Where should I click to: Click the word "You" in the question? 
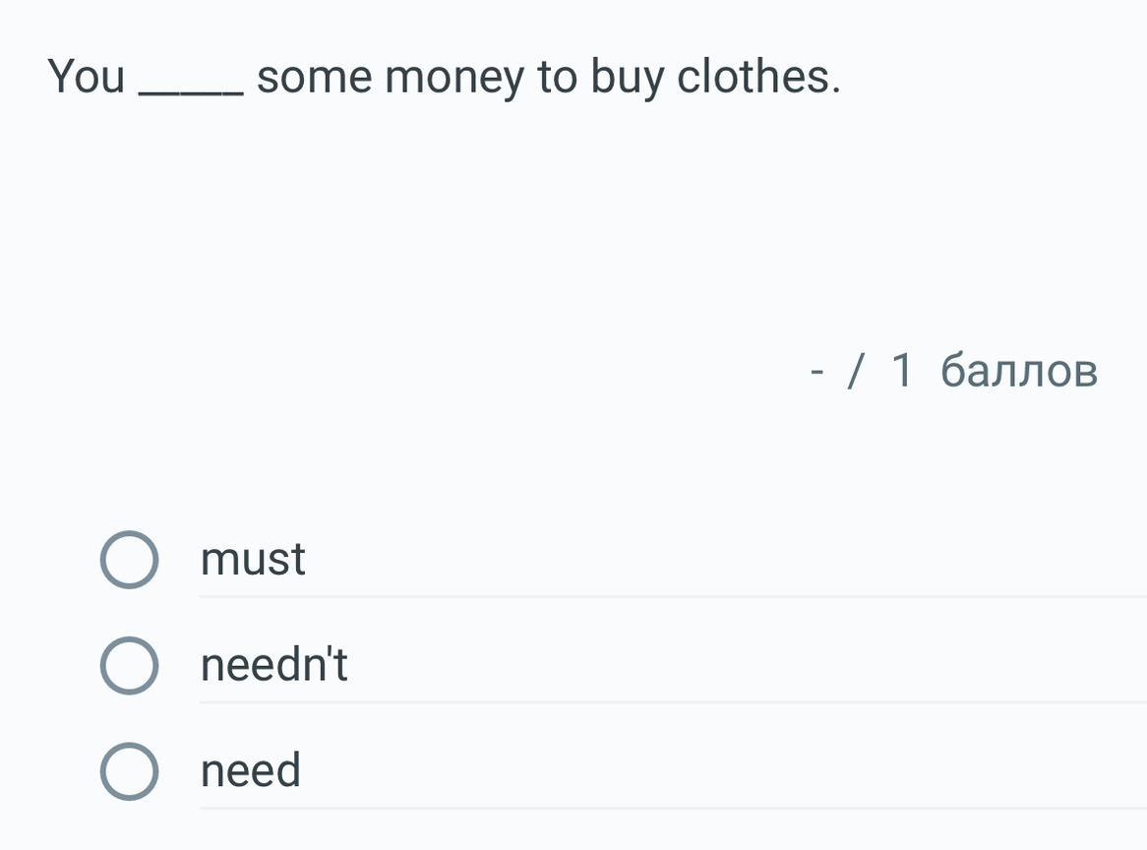tap(87, 77)
